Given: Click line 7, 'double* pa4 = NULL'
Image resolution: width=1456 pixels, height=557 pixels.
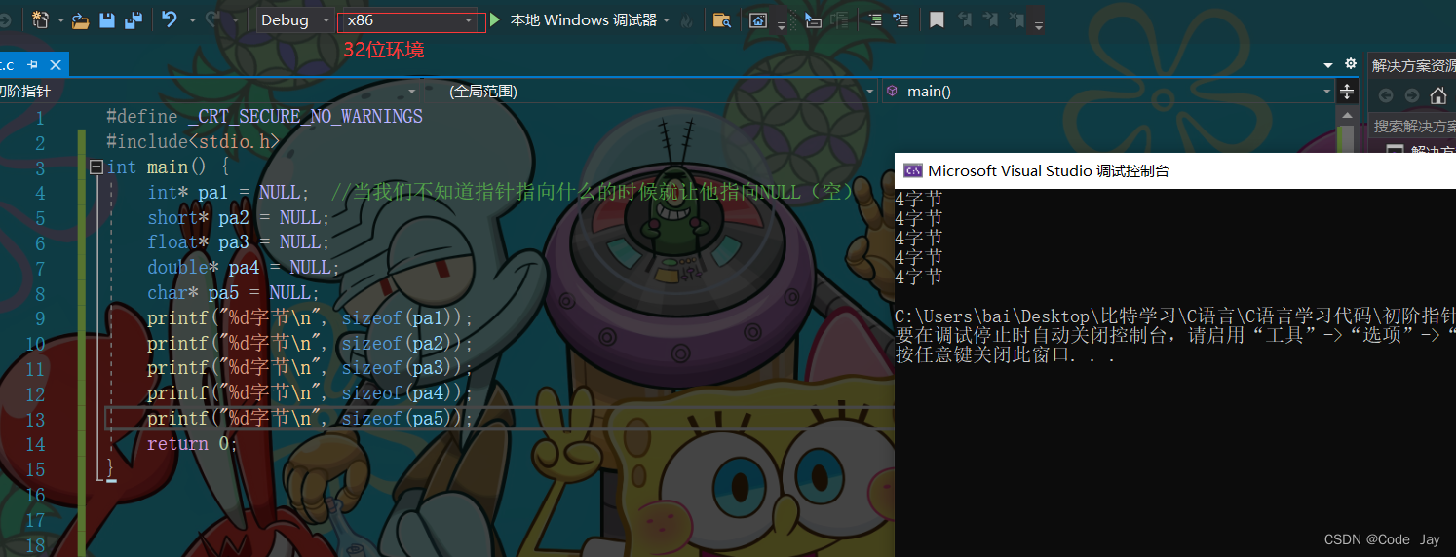Looking at the screenshot, I should (245, 268).
